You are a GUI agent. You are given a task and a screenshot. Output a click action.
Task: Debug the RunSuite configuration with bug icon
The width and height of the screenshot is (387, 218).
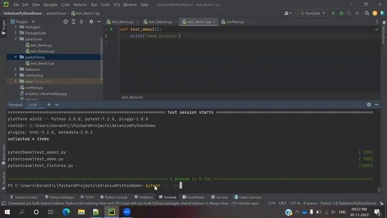(x=341, y=13)
